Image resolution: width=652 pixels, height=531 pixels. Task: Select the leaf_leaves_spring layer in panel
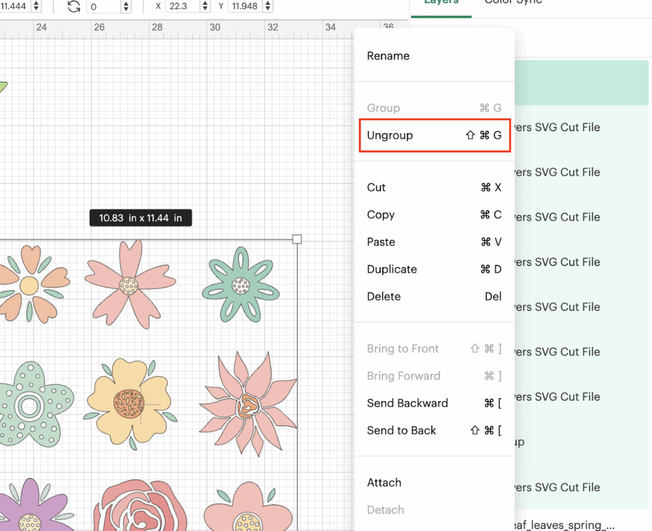565,525
